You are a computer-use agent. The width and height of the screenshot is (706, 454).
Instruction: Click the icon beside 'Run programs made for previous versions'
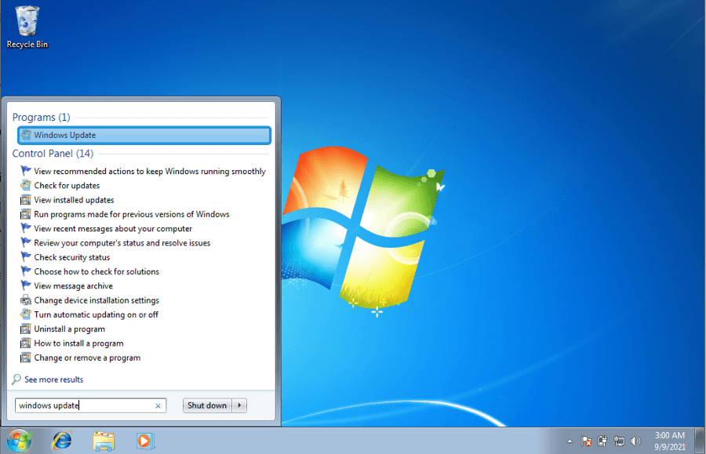coord(26,214)
